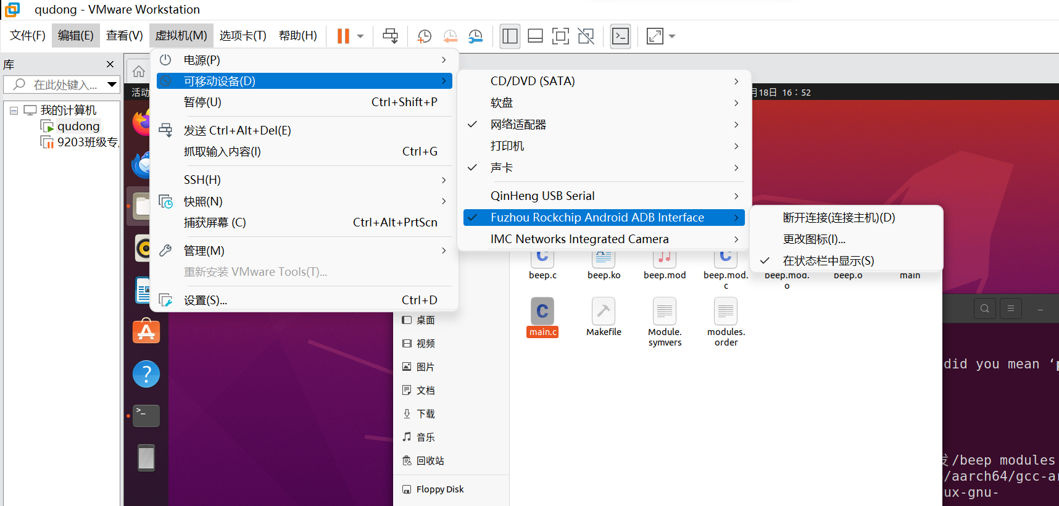Screen dimensions: 1059x506
Task: Expand the SSH(H) submenu
Action: pyautogui.click(x=304, y=180)
